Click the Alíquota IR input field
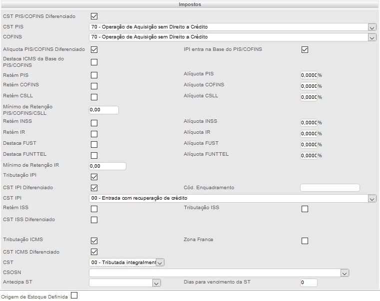 309,134
